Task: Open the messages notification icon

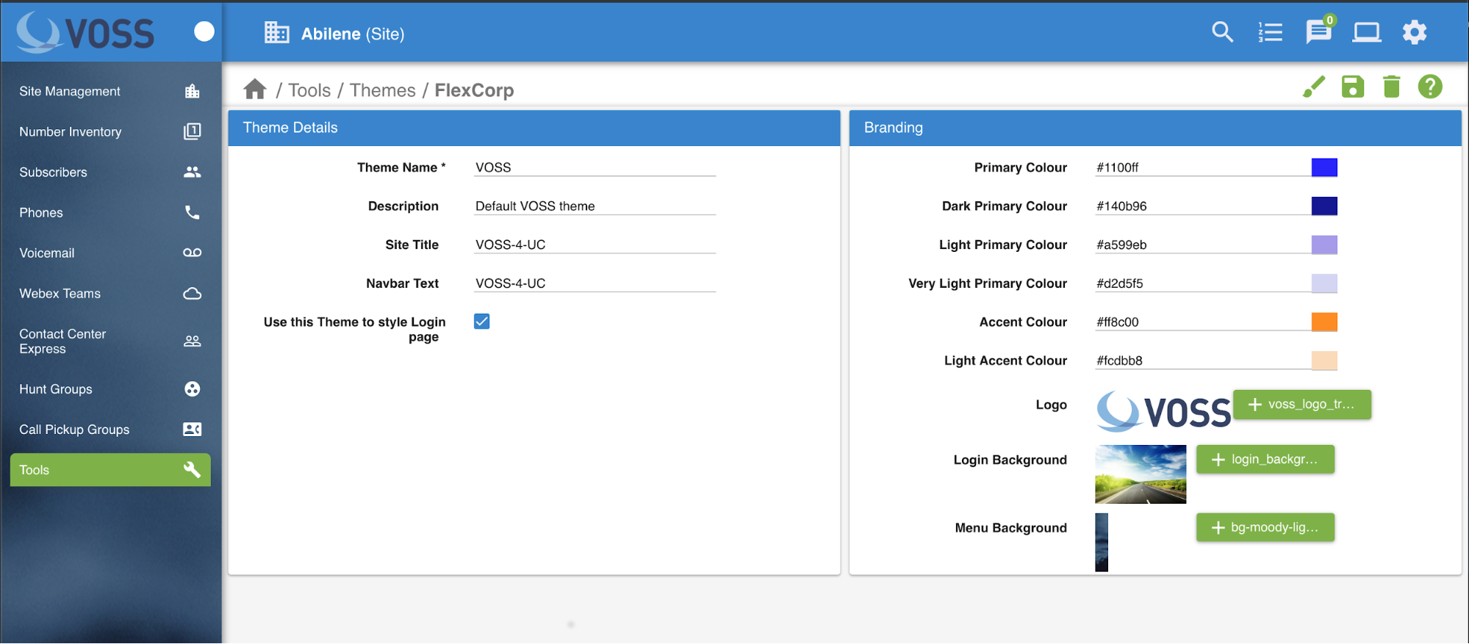Action: coord(1319,32)
